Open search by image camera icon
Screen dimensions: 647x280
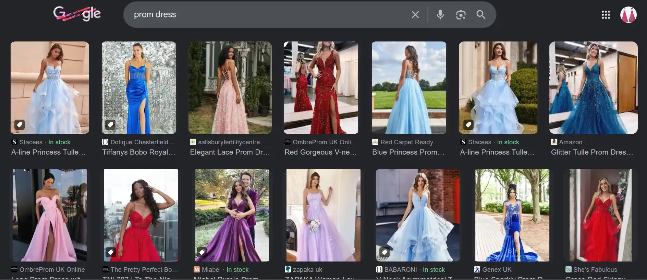click(x=461, y=15)
